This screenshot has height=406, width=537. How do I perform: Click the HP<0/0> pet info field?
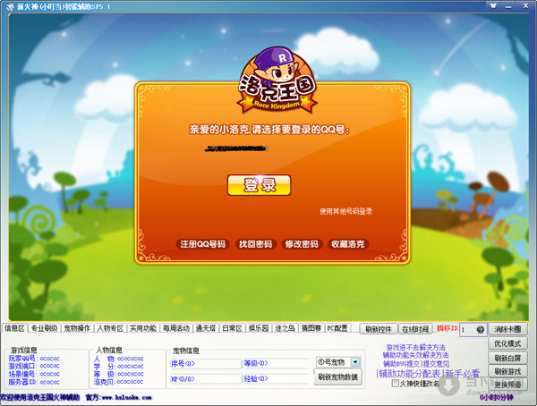click(206, 379)
